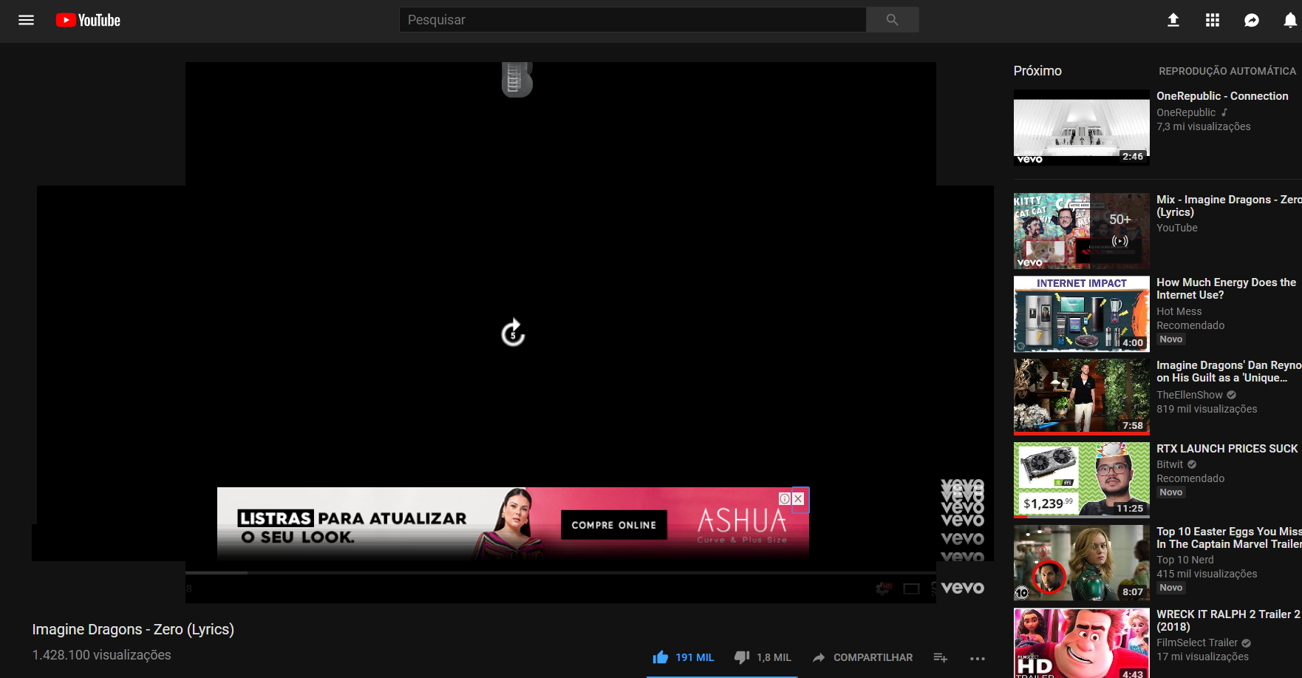Open the player settings gear with HD badge
Viewport: 1302px width, 678px height.
[x=882, y=588]
